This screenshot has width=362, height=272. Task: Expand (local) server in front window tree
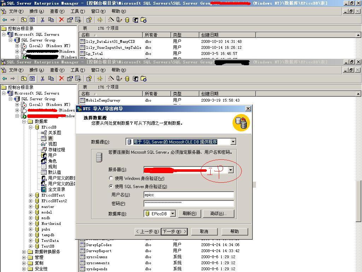(x=17, y=104)
